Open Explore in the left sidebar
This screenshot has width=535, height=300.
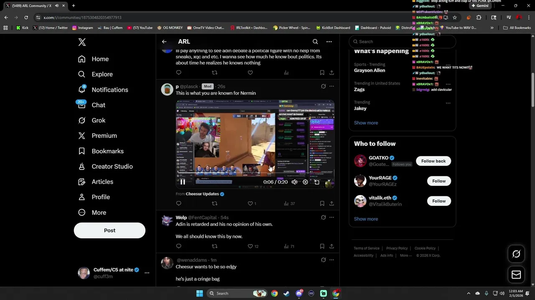point(95,74)
